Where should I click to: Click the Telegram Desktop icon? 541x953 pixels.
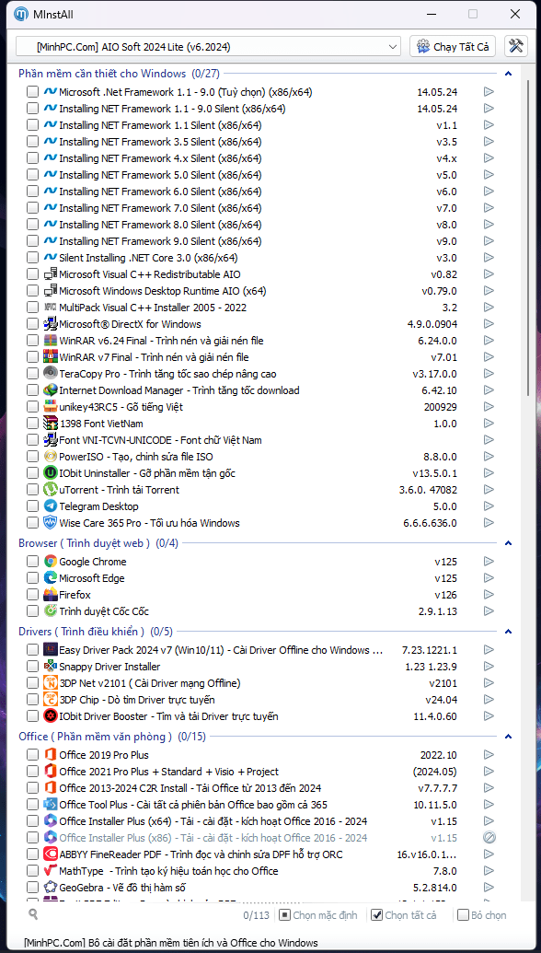coord(51,506)
